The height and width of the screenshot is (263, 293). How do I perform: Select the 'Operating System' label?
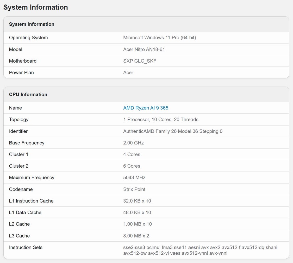pos(28,38)
